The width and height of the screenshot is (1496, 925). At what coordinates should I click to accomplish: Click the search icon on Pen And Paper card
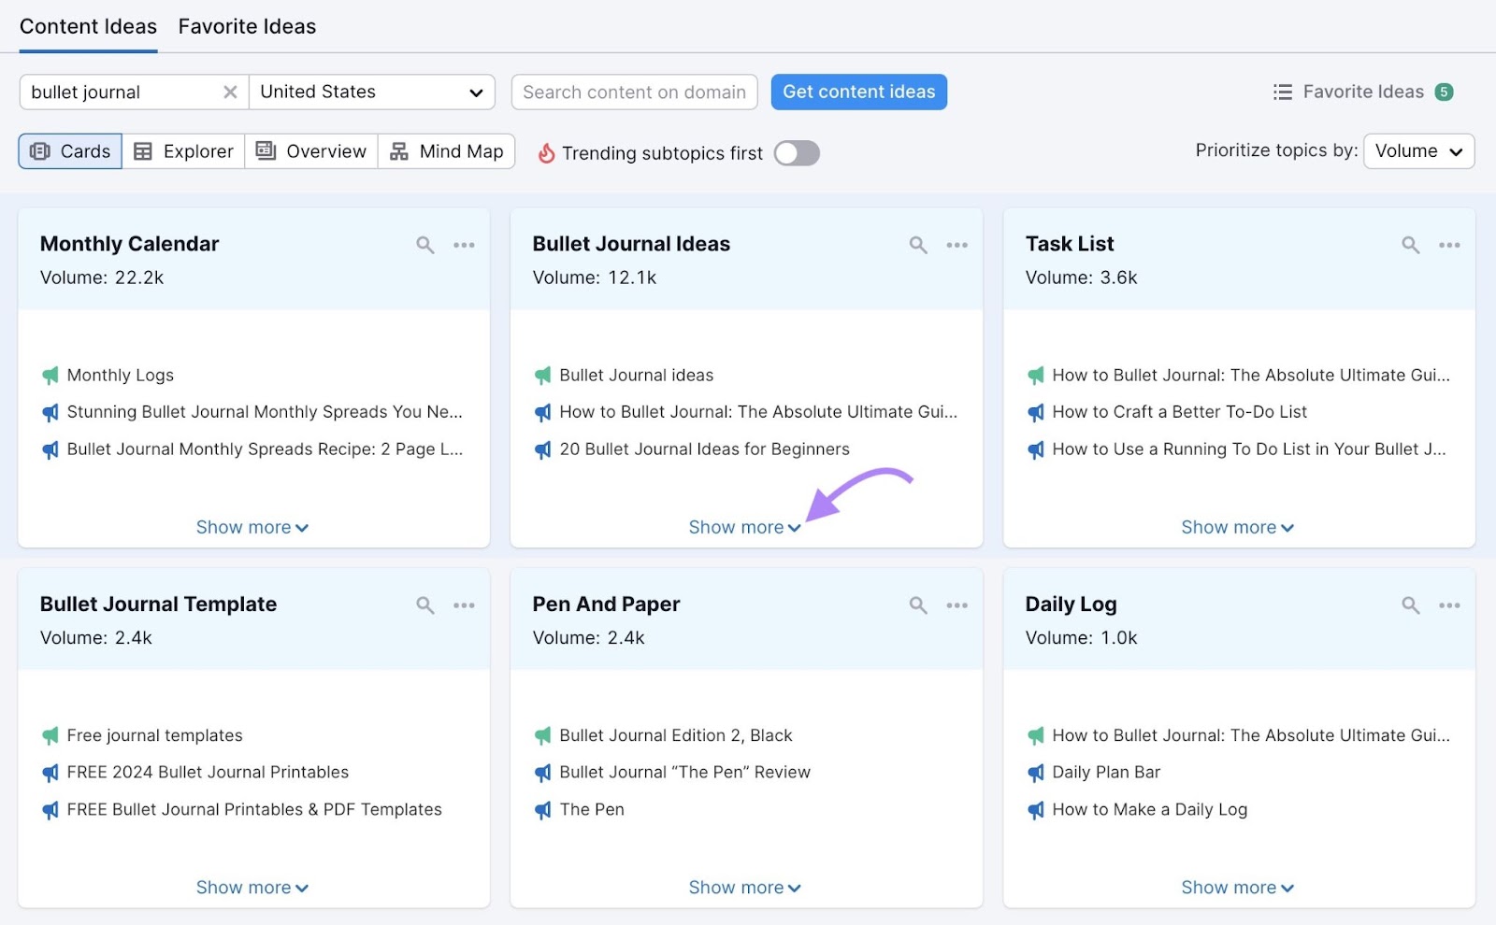tap(918, 605)
